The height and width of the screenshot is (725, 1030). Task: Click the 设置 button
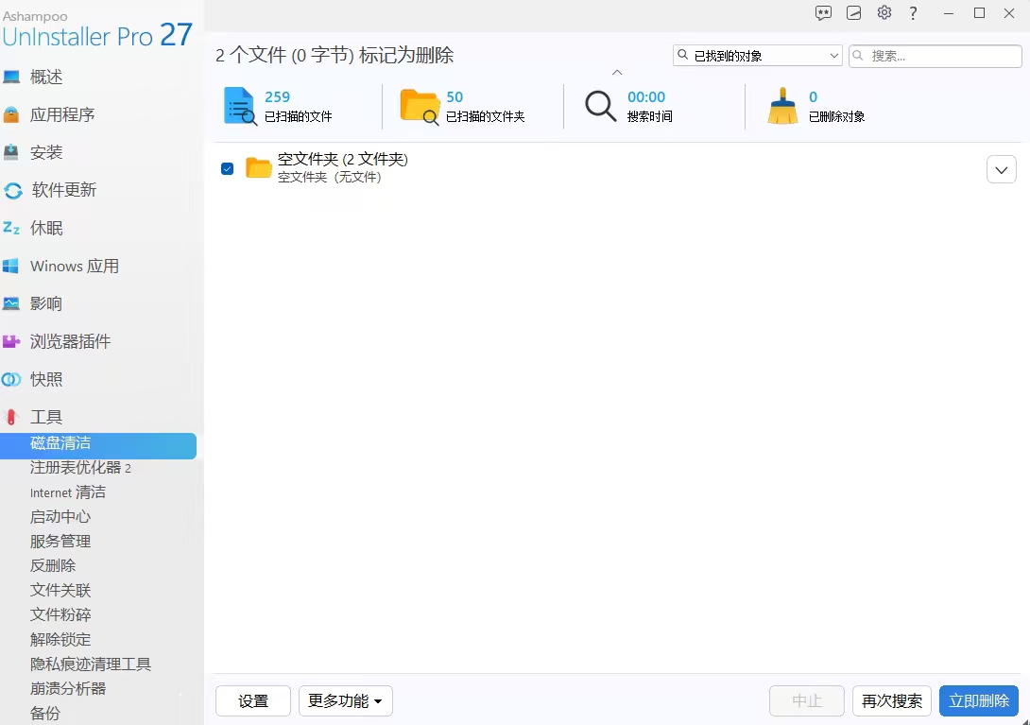[x=253, y=700]
